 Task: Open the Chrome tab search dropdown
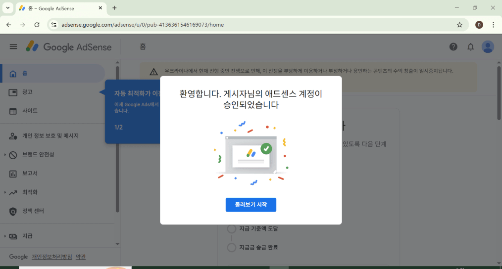point(8,8)
